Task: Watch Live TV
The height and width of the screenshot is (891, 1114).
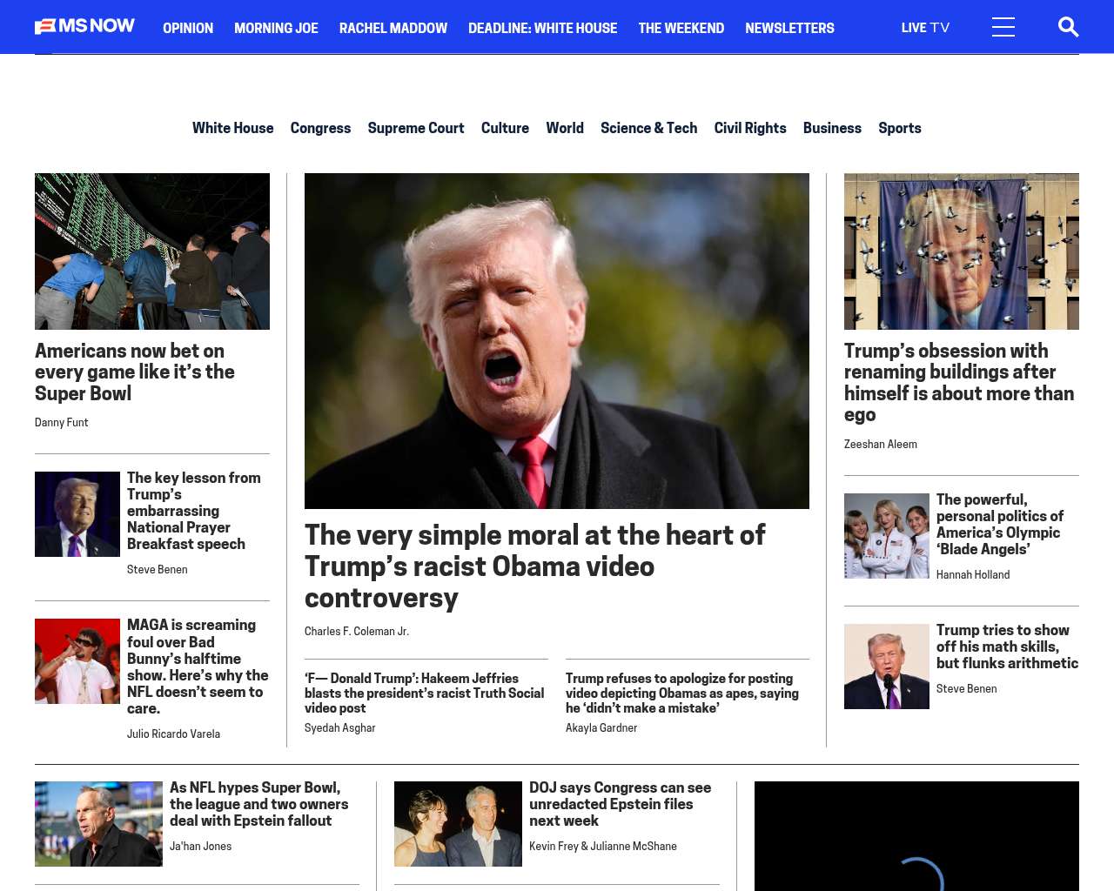Action: pos(925,28)
